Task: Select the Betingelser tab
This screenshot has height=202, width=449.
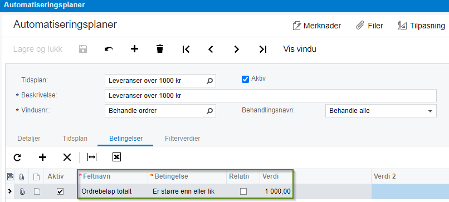Action: click(x=126, y=139)
